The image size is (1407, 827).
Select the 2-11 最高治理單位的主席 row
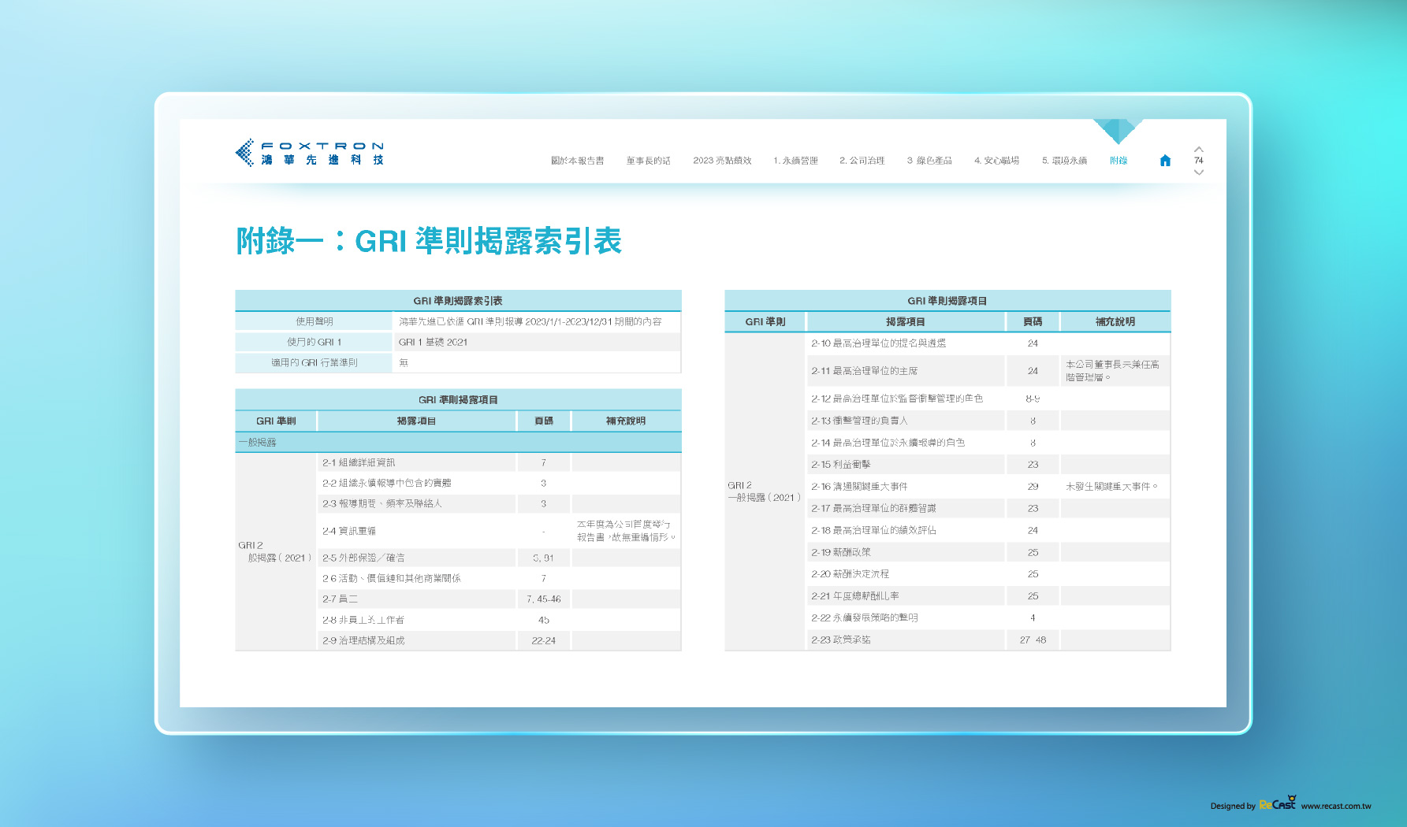988,370
